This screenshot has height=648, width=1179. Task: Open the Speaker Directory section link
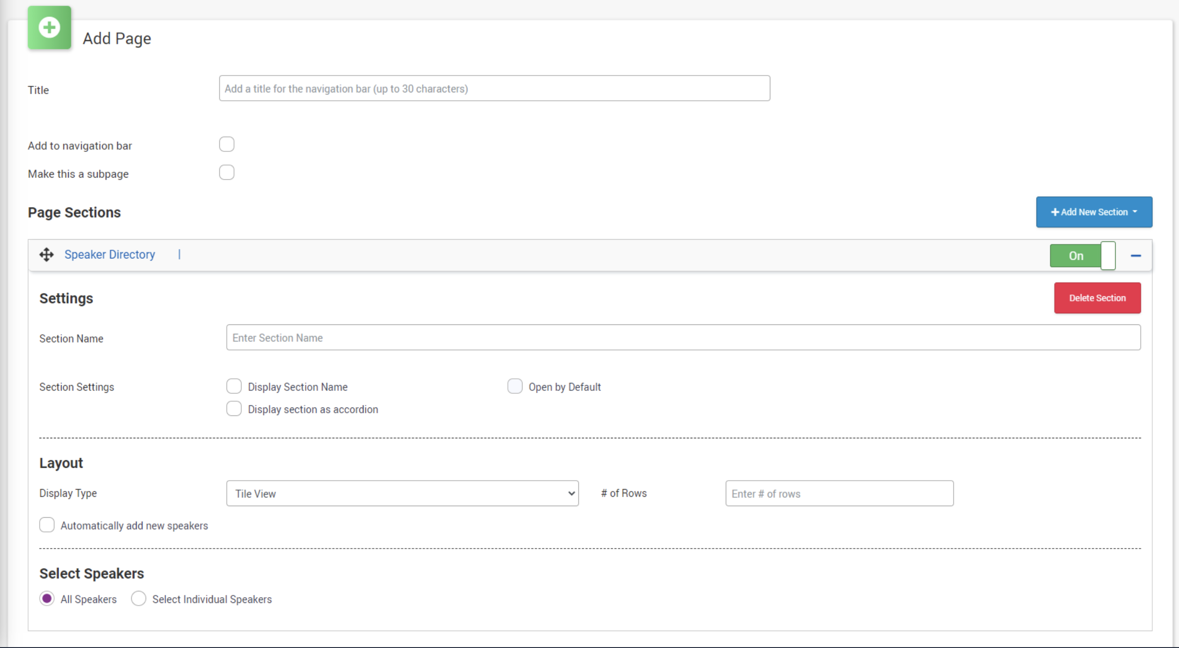[x=110, y=254]
